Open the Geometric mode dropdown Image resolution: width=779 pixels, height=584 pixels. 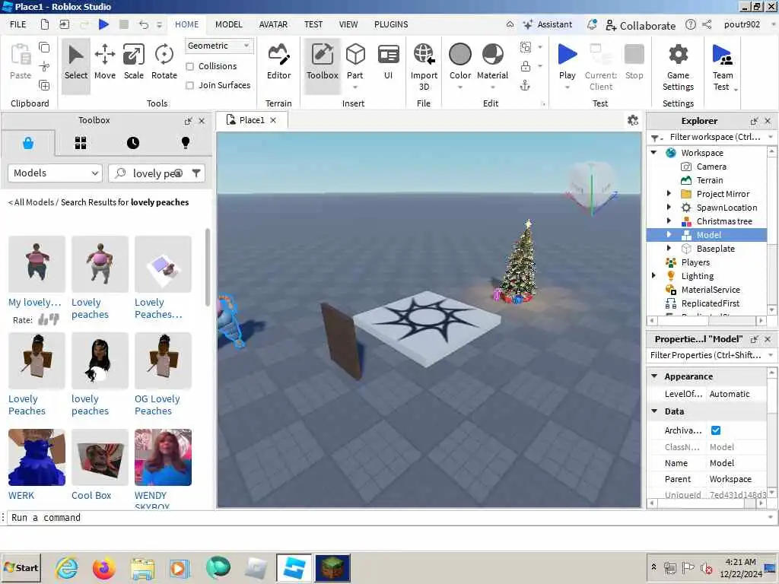[218, 46]
